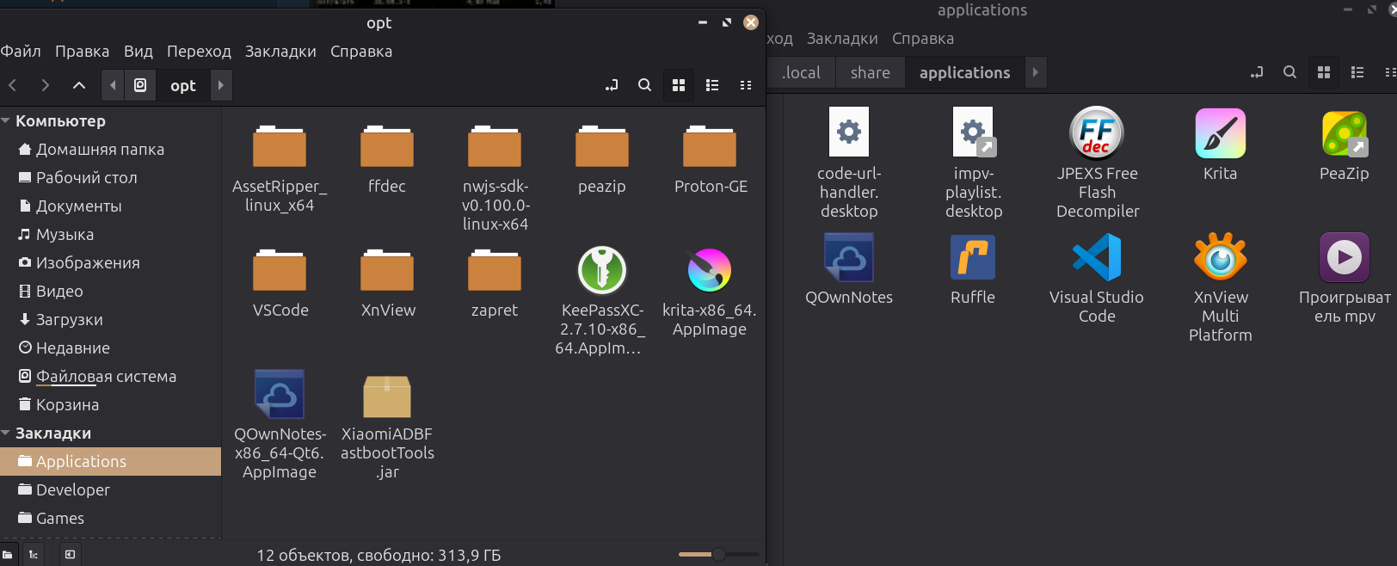Go up to parent folder in opt window
The width and height of the screenshot is (1397, 566).
[x=79, y=85]
